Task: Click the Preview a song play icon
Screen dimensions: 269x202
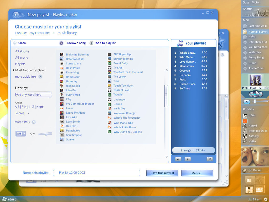Action: (61, 43)
